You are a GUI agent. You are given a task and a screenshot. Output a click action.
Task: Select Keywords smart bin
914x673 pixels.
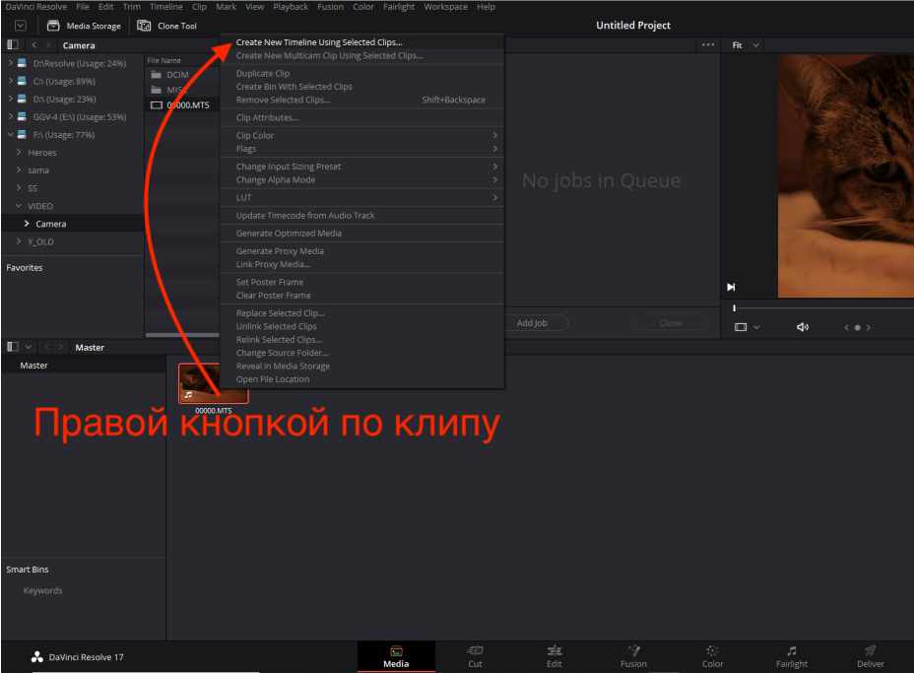(42, 591)
